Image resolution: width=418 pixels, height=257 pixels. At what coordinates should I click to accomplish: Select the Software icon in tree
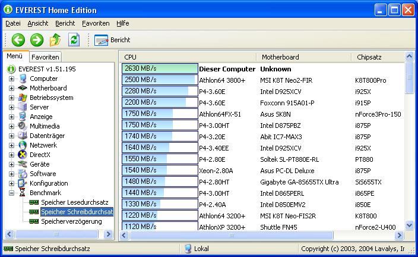[23, 174]
